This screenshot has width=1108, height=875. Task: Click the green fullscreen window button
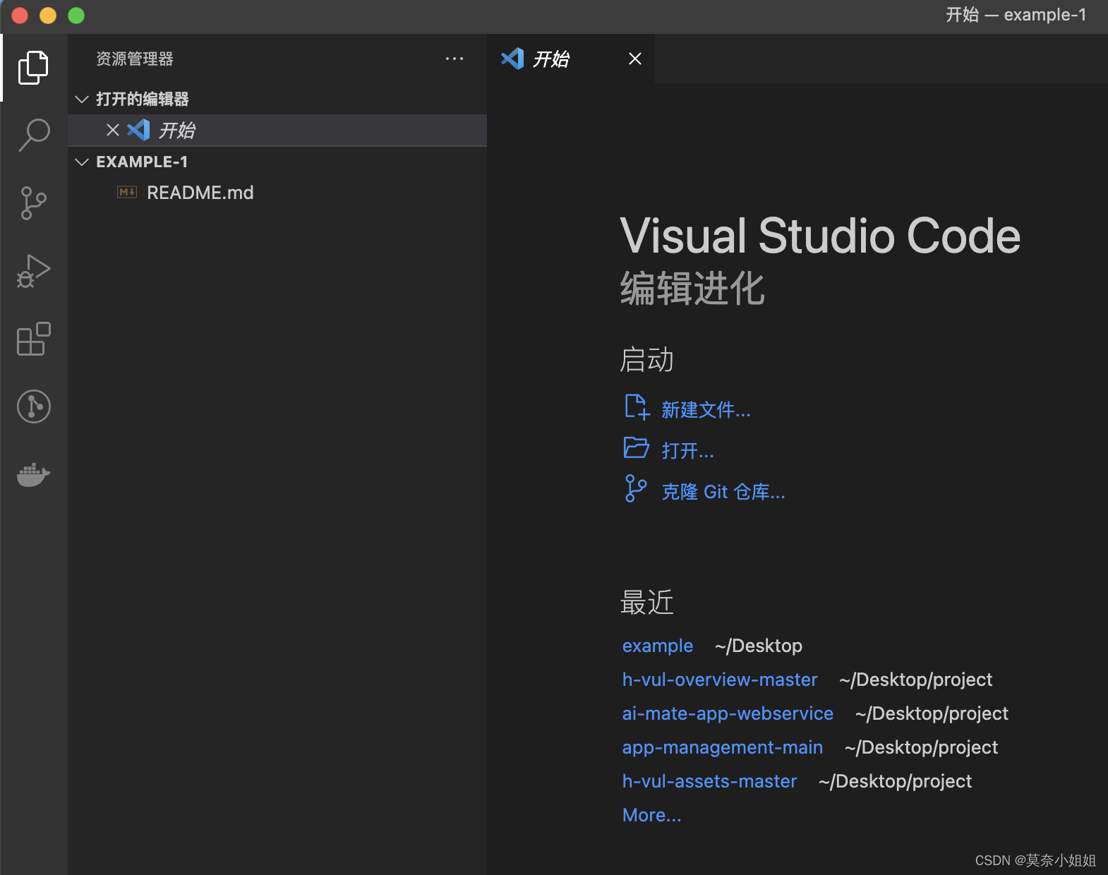(x=76, y=16)
